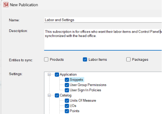Uncheck User Group Permissions checkbox

click(x=67, y=85)
